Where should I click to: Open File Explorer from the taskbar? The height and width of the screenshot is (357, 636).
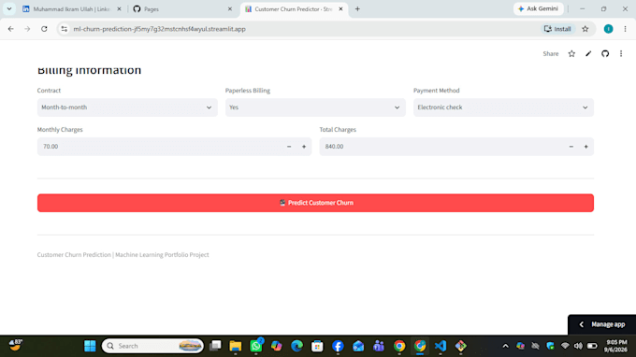[x=236, y=346]
